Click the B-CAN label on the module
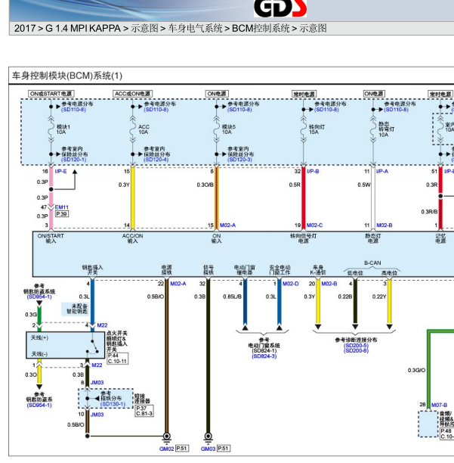 pos(372,263)
